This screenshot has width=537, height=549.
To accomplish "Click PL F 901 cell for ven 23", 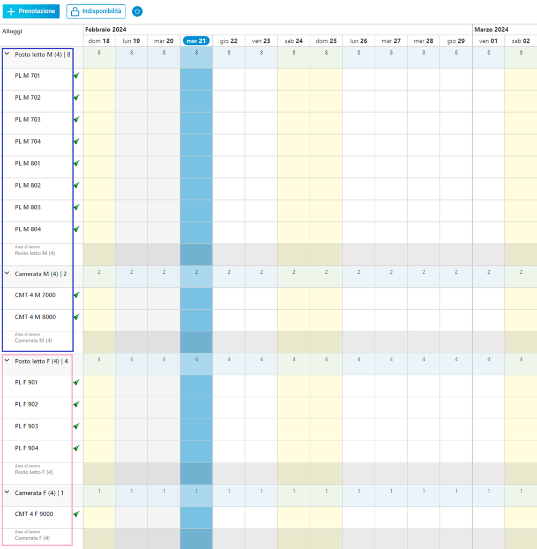I will 261,386.
